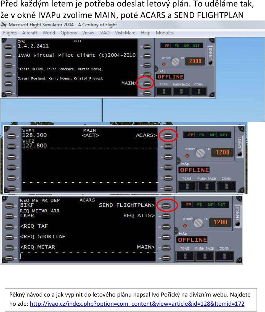Click the line key beside MAIN> on the ACARS page
The height and width of the screenshot is (312, 265).
pos(166,247)
